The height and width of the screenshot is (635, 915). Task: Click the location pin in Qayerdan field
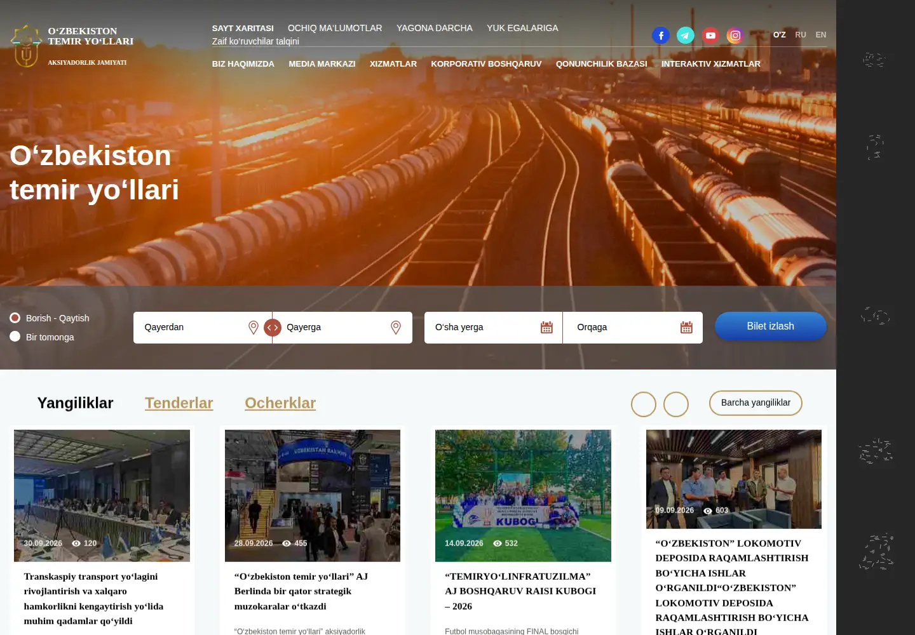click(x=254, y=328)
